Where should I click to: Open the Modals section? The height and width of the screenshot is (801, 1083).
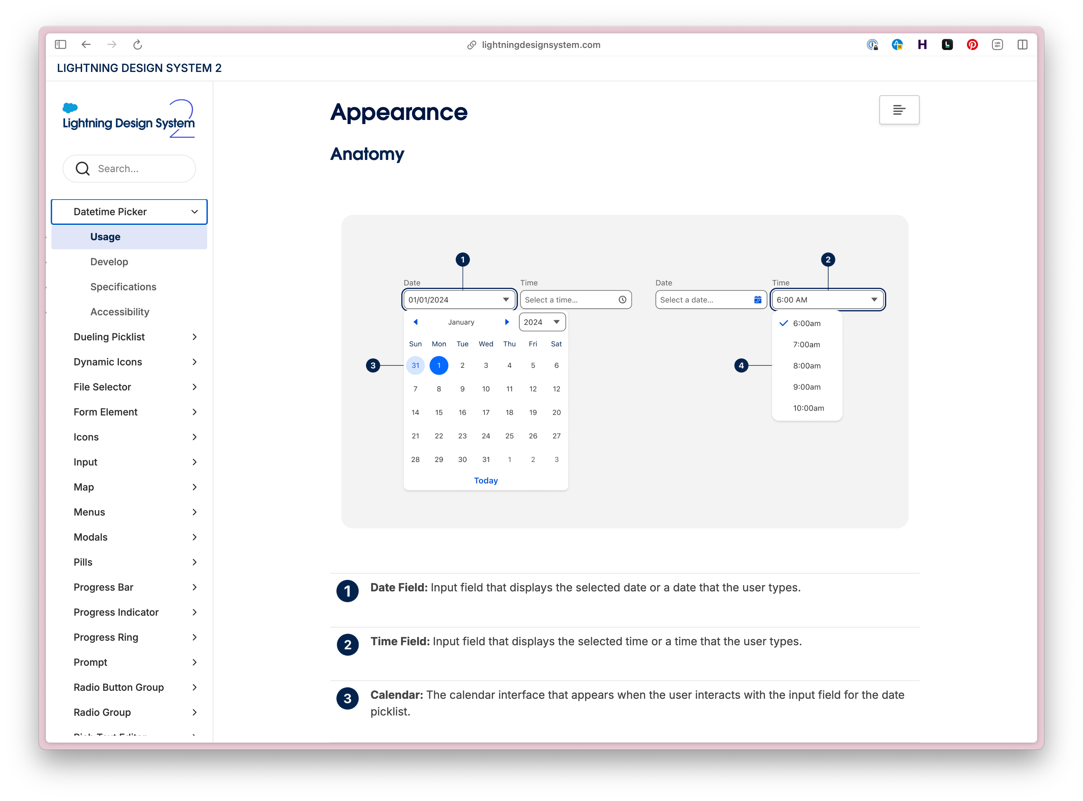coord(129,537)
